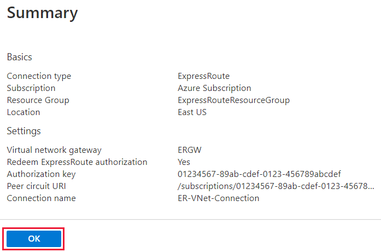Screen dimensions: 381x252
Task: Select the ExpressRouteResourceGroup value
Action: pos(233,100)
